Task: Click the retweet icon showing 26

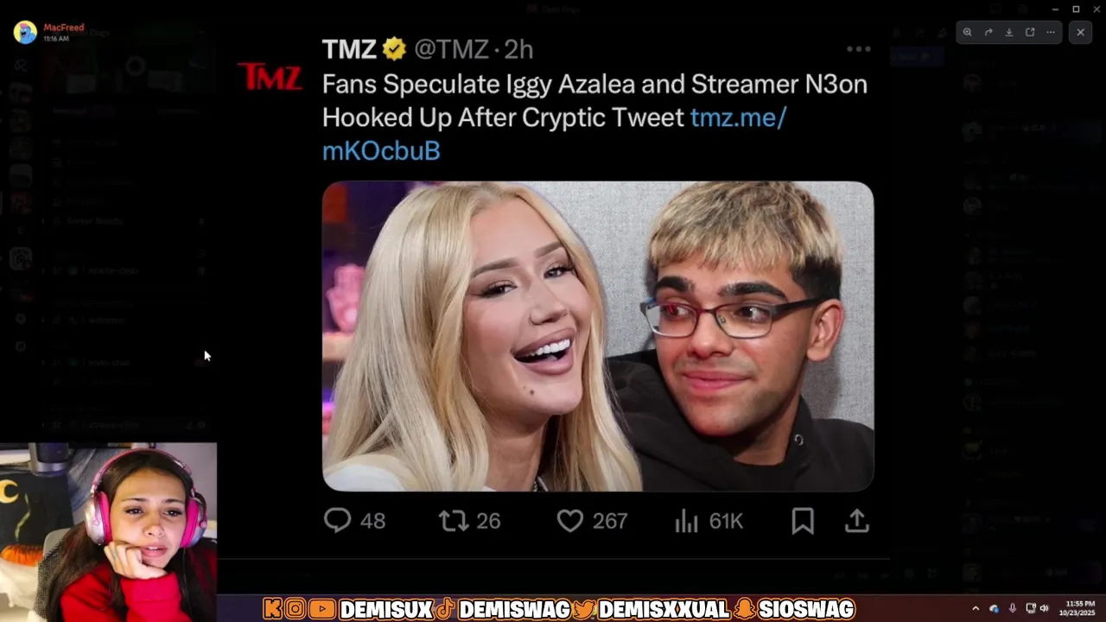Action: (453, 521)
